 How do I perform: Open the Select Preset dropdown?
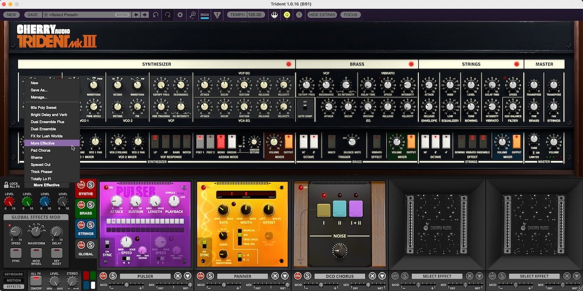80,15
